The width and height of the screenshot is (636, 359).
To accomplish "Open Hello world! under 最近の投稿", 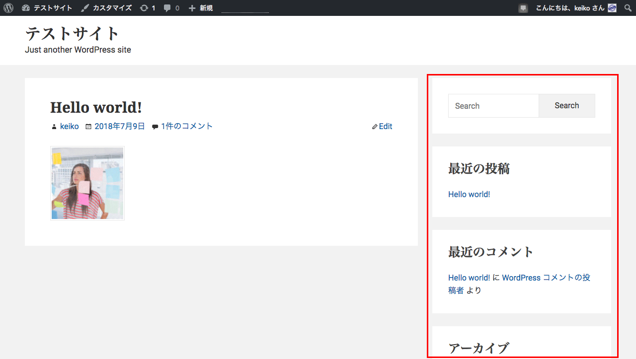I will pyautogui.click(x=469, y=194).
